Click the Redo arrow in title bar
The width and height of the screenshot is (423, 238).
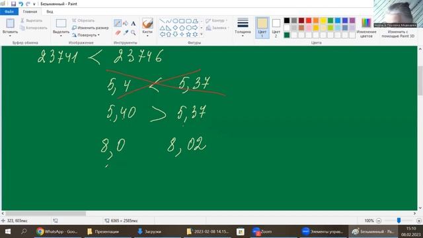28,4
